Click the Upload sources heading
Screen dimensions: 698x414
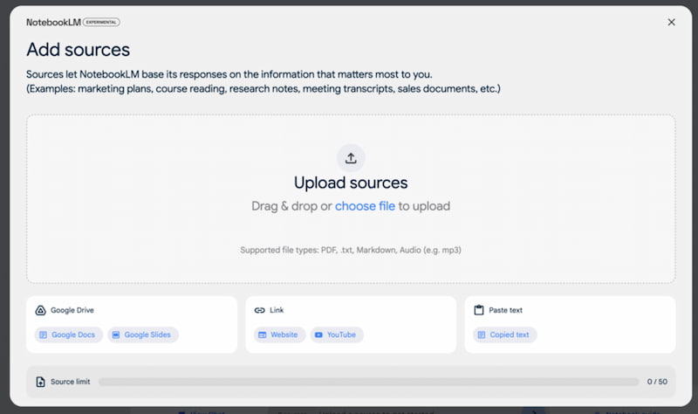(x=351, y=183)
